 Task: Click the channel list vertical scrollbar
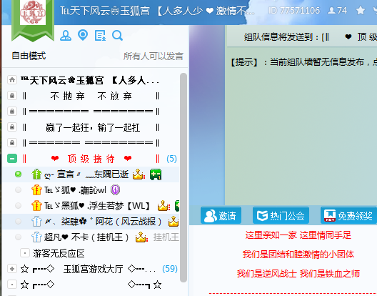(184, 177)
